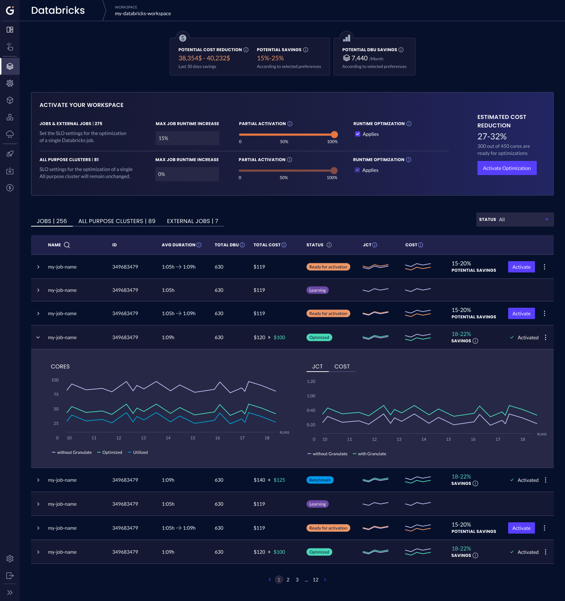Viewport: 565px width, 601px height.
Task: Activate the first Ready for activation job
Action: [x=521, y=267]
